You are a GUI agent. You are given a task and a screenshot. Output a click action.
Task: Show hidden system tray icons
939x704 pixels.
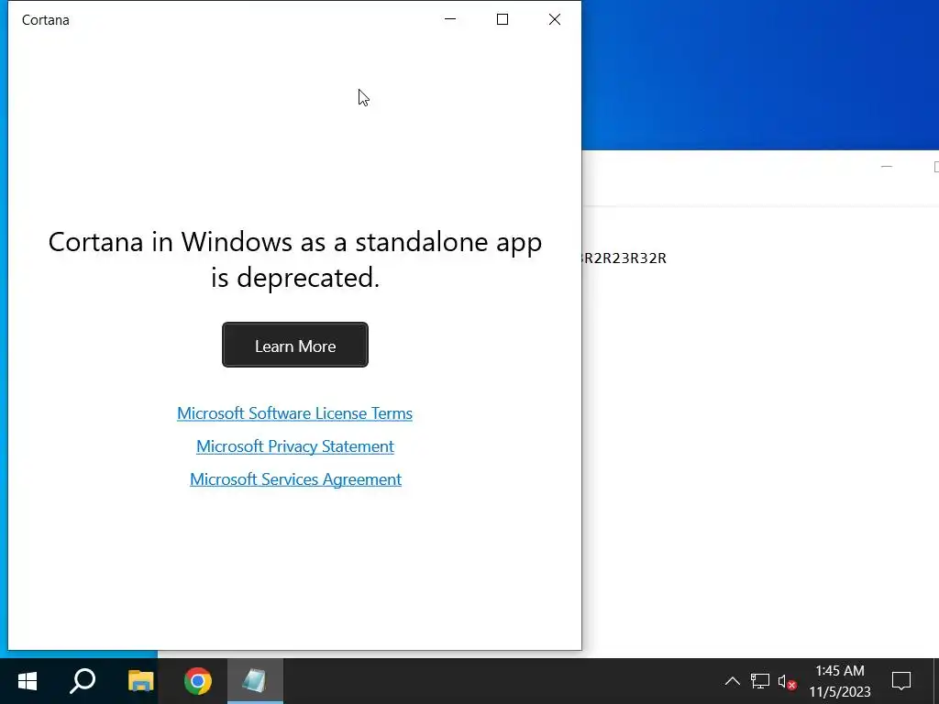pos(732,681)
